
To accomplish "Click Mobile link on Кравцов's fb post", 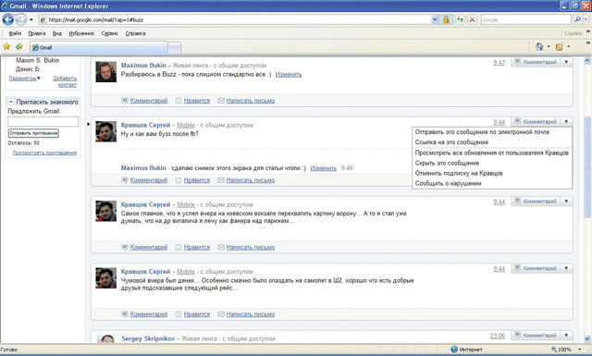I will tap(186, 125).
